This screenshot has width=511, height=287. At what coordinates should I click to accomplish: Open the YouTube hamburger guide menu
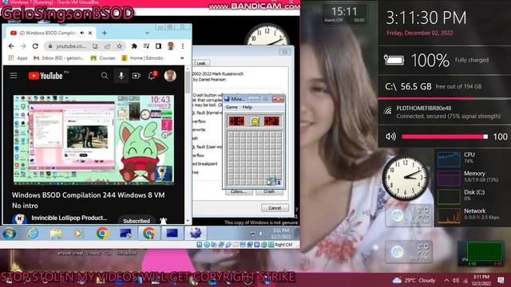click(14, 76)
